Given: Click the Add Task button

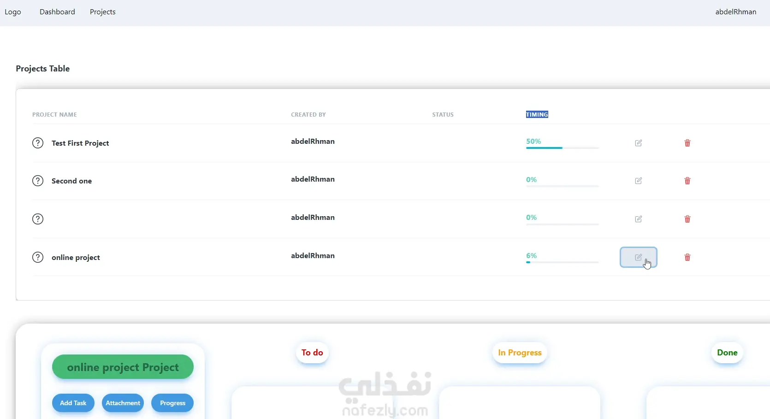Looking at the screenshot, I should click(x=73, y=403).
